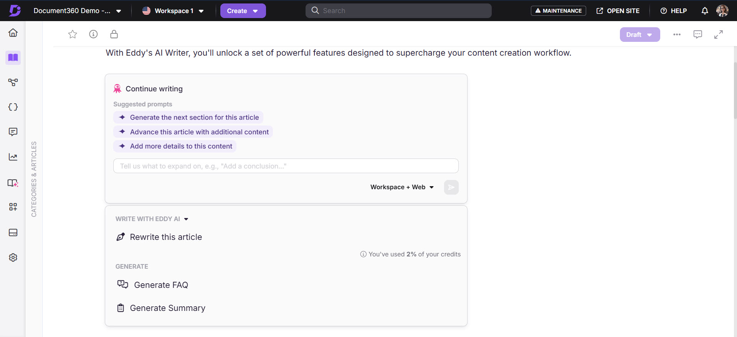Open the Workspace 1 dropdown
The image size is (737, 337).
pos(173,11)
